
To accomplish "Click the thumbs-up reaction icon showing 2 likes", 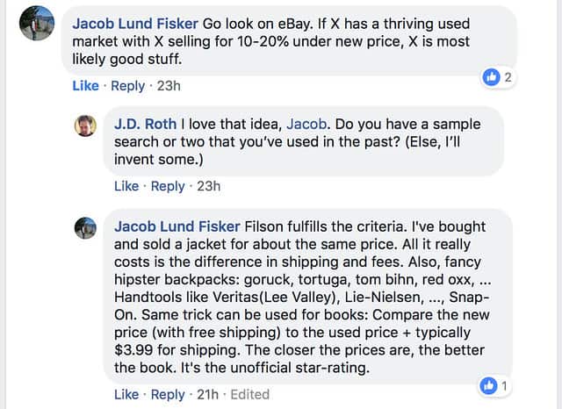I will [x=492, y=77].
